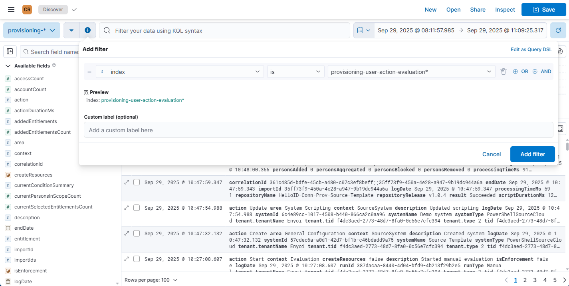Tick the 10:47:32.132 log row checkbox

tap(137, 233)
